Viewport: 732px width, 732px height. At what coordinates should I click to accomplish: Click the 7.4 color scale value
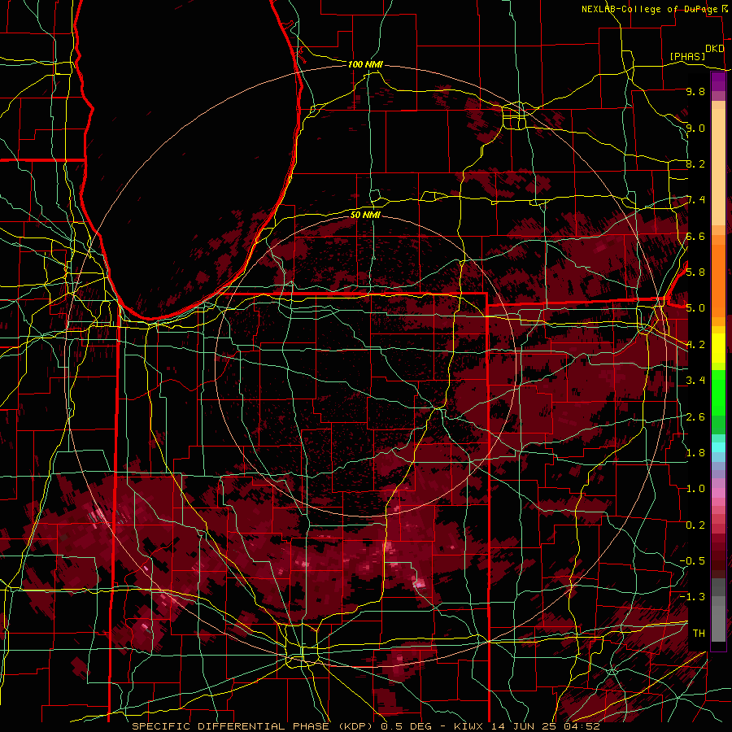[695, 200]
